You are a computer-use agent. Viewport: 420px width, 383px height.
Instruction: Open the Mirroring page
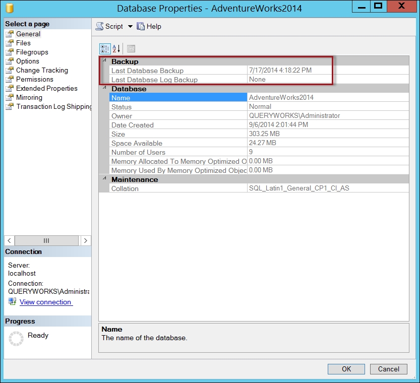pyautogui.click(x=29, y=98)
